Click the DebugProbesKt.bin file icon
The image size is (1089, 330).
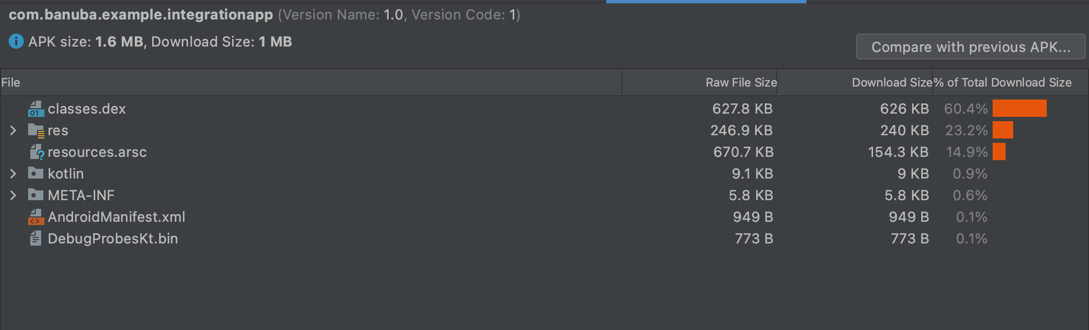coord(36,239)
